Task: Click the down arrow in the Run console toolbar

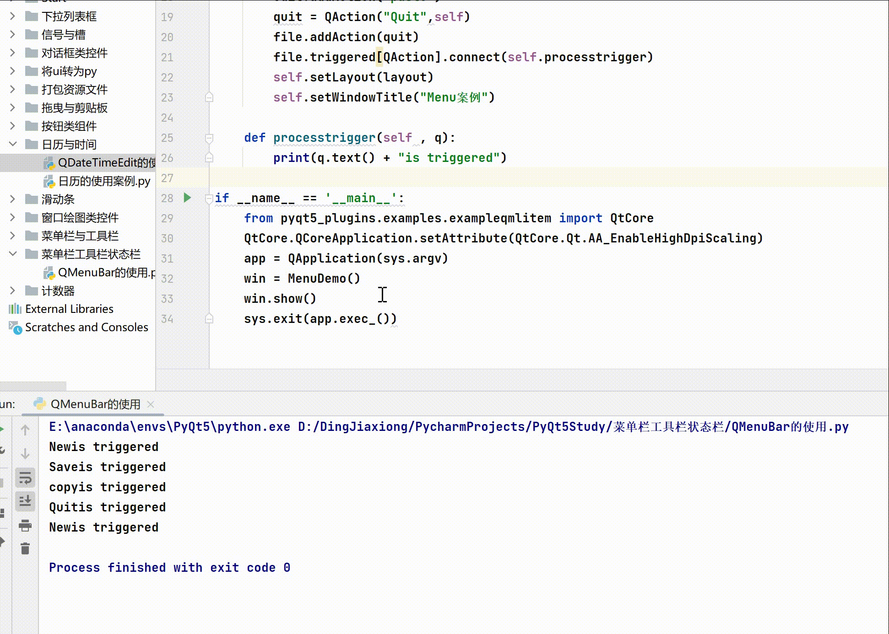Action: pos(25,453)
